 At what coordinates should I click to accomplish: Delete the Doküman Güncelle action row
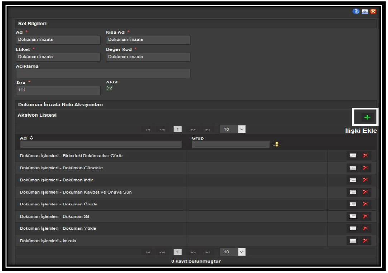[366, 168]
